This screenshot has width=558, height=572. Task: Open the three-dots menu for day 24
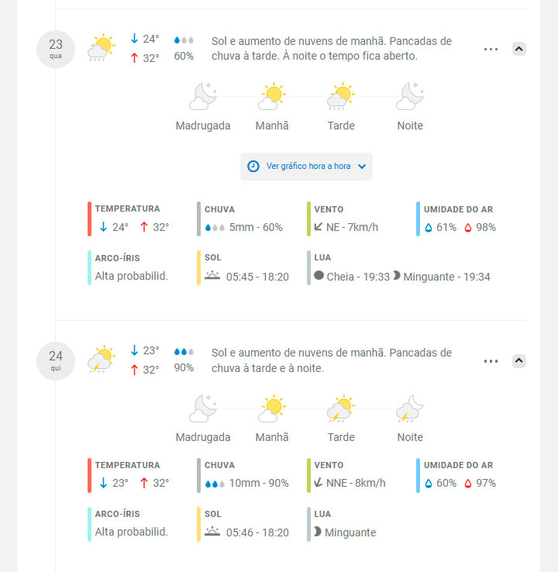[x=491, y=360]
